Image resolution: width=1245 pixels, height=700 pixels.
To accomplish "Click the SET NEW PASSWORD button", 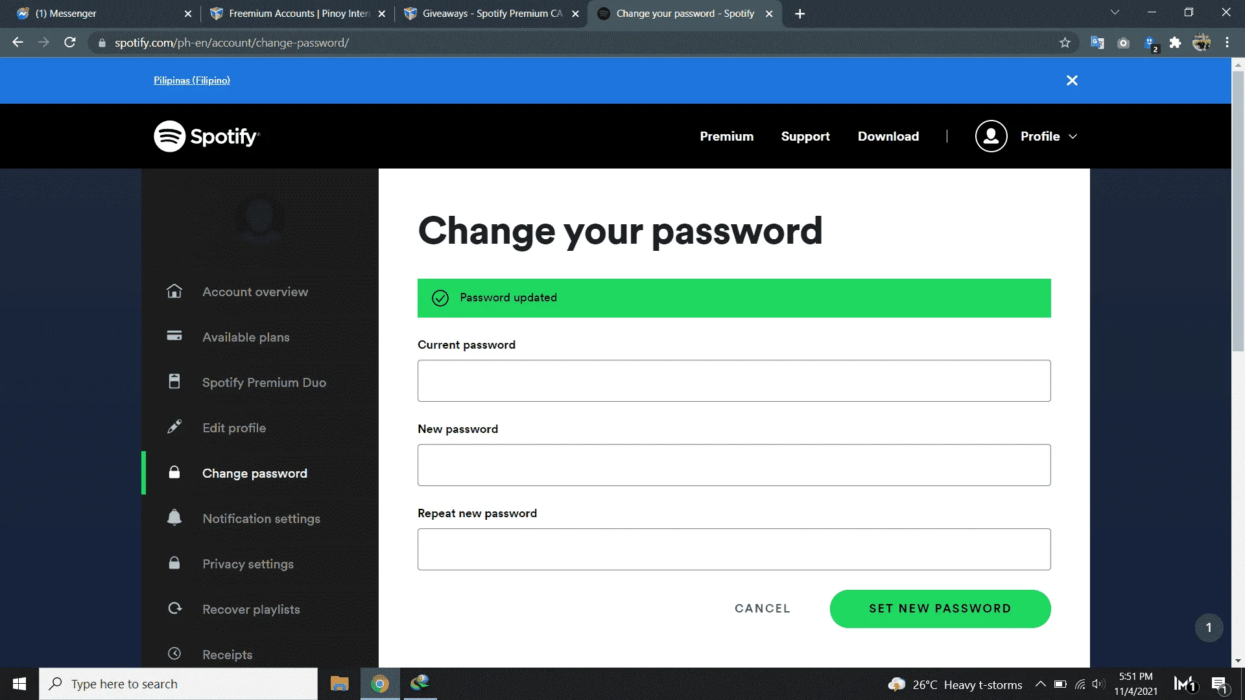I will tap(940, 609).
